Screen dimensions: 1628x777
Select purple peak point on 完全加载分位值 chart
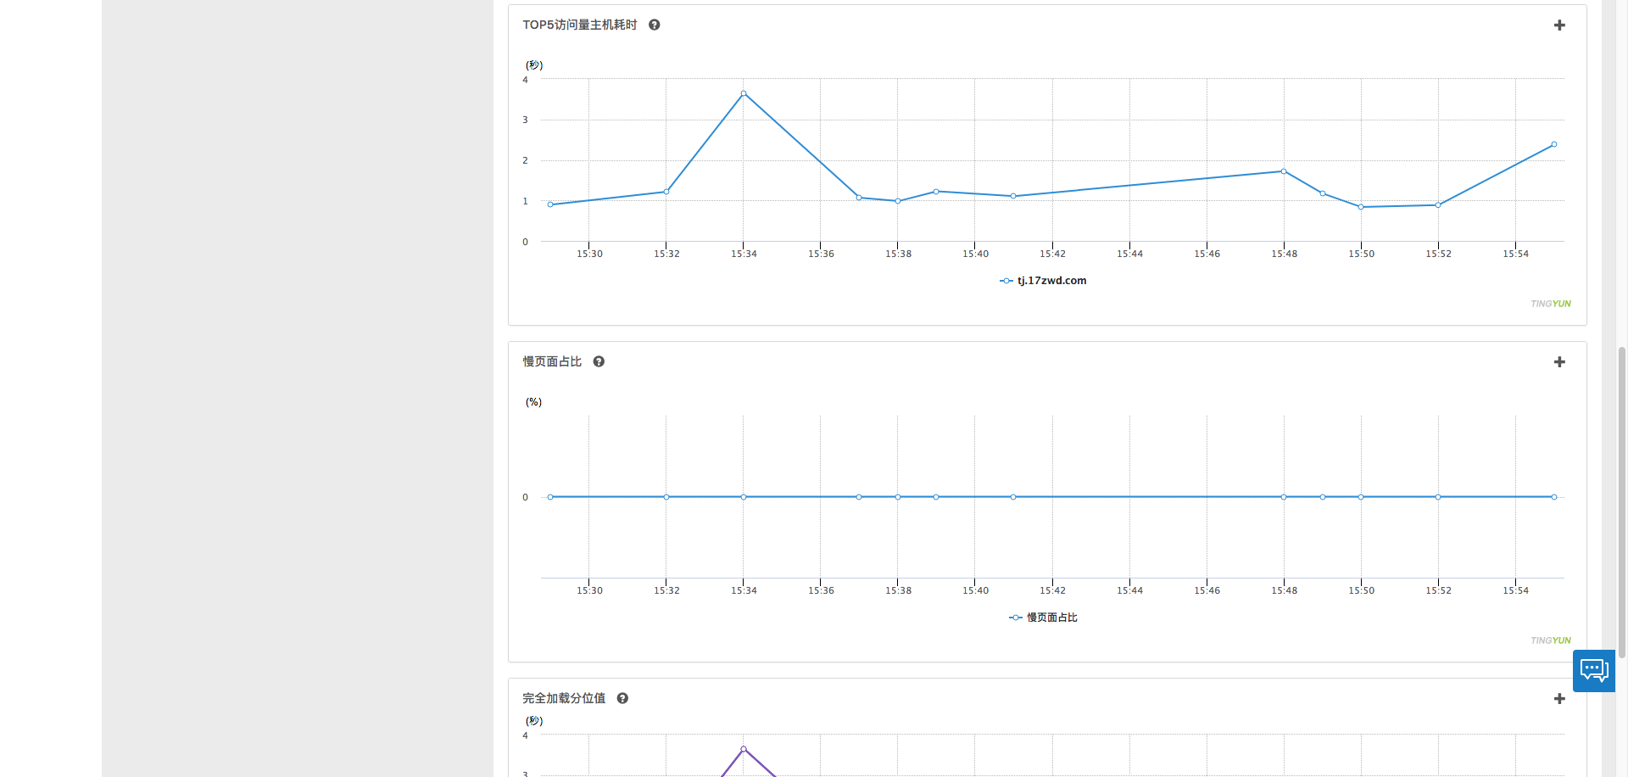(x=744, y=749)
